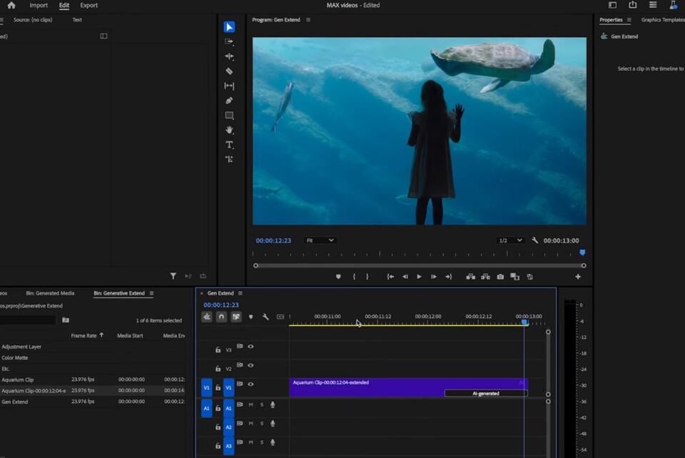Open the Gen Extend program monitor panel menu
Viewport: 685px width, 458px height.
pos(308,20)
